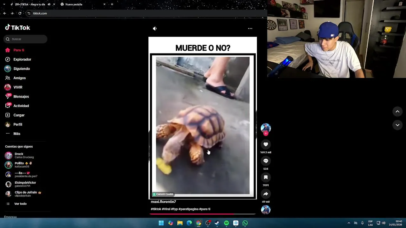Mute the TikTok video with speaker icon

pyautogui.click(x=155, y=28)
